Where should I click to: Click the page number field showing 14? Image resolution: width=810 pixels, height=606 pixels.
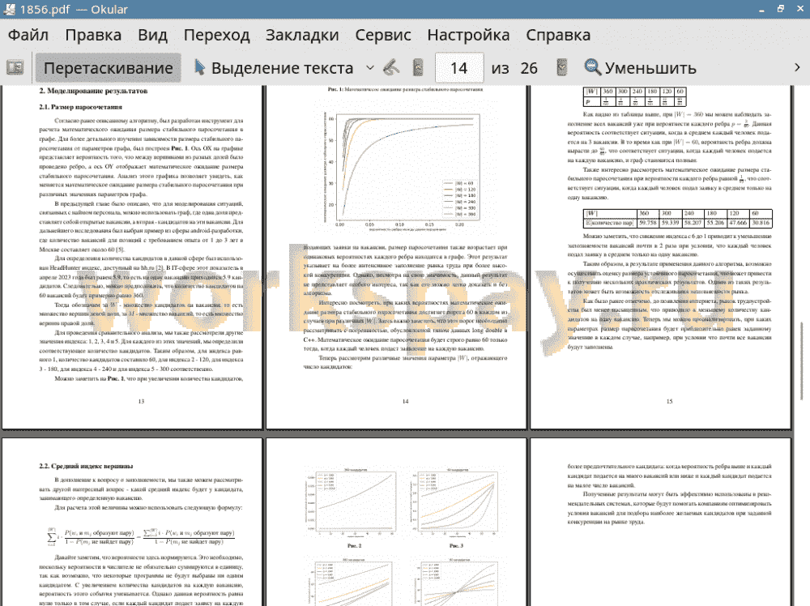pos(459,68)
